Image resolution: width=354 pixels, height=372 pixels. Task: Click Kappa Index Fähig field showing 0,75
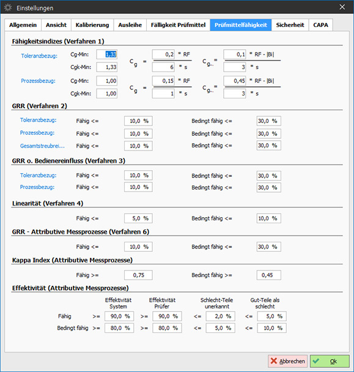[x=138, y=275]
